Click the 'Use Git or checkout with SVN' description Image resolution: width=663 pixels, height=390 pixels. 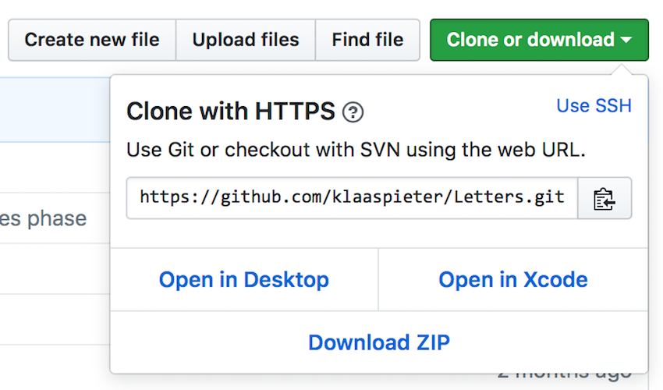point(356,150)
